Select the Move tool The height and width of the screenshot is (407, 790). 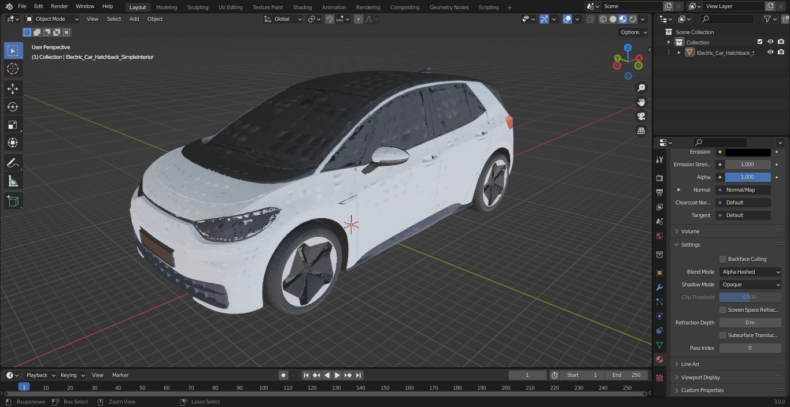coord(13,89)
